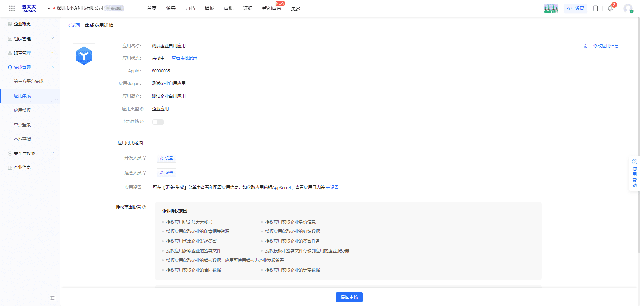Viewport: 640px width, 306px height.
Task: Open 模板 in top navigation
Action: pyautogui.click(x=209, y=8)
